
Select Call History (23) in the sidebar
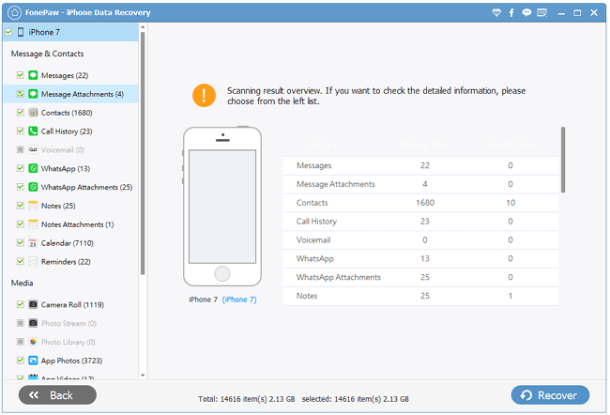click(x=67, y=131)
